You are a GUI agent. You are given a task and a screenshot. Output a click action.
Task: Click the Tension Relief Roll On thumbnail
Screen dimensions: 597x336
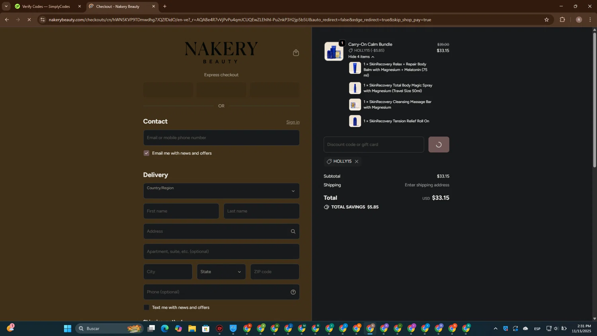point(355,121)
